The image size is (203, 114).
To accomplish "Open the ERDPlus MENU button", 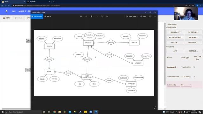I will tap(7, 18).
